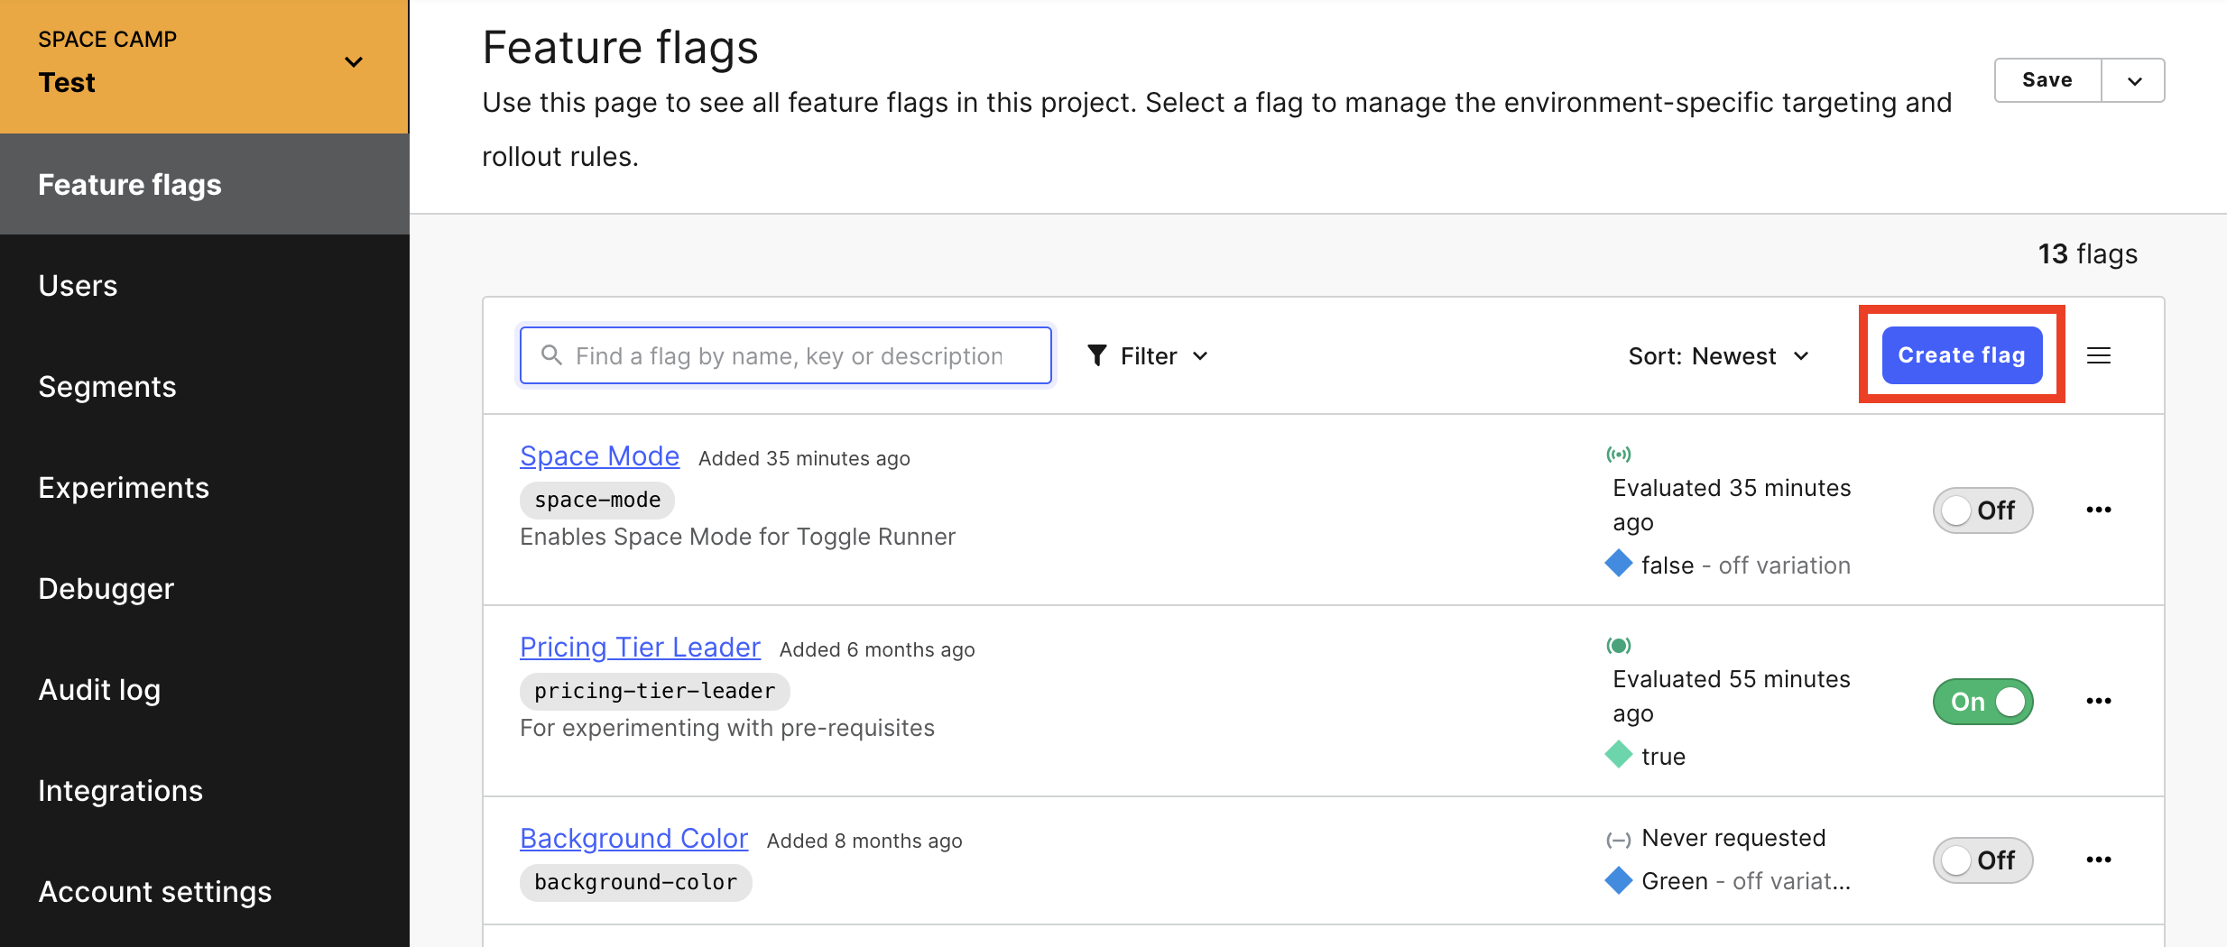Click the Create flag button

click(x=1962, y=354)
